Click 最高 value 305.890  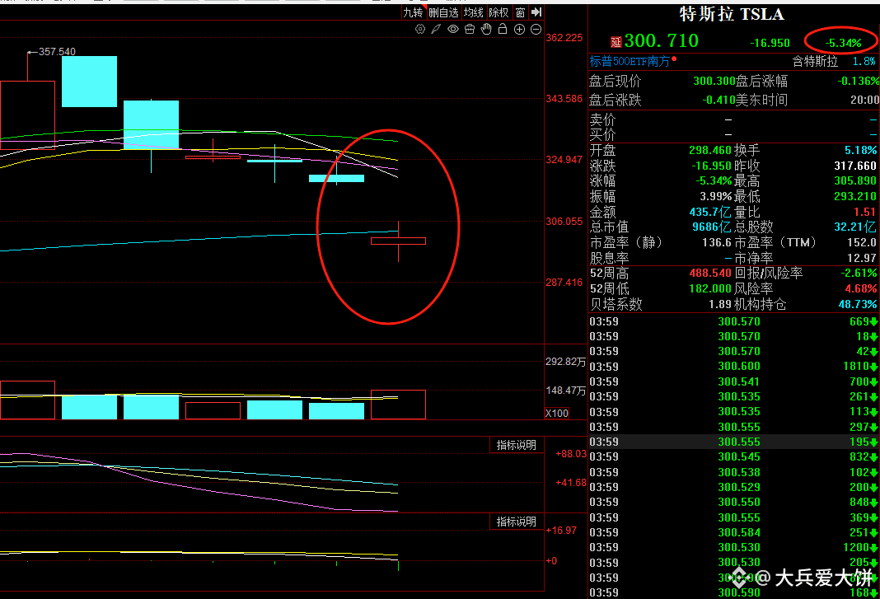click(854, 180)
